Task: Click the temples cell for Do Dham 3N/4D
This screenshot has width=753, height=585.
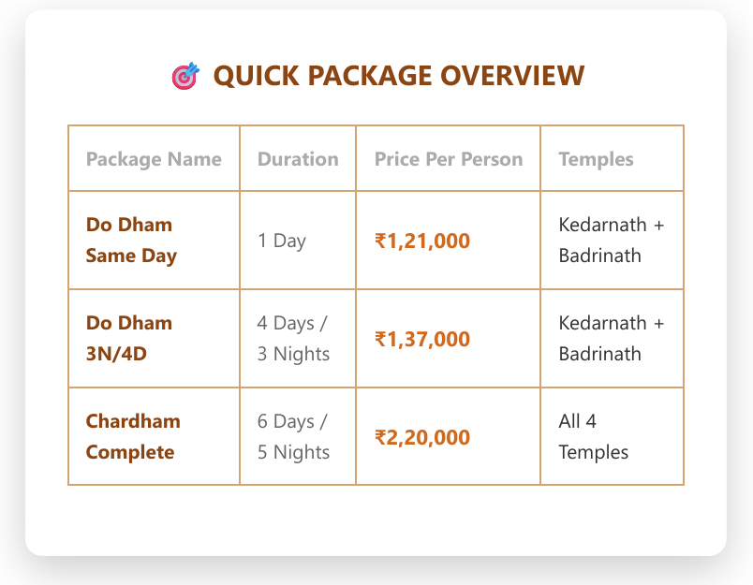Action: coord(611,339)
